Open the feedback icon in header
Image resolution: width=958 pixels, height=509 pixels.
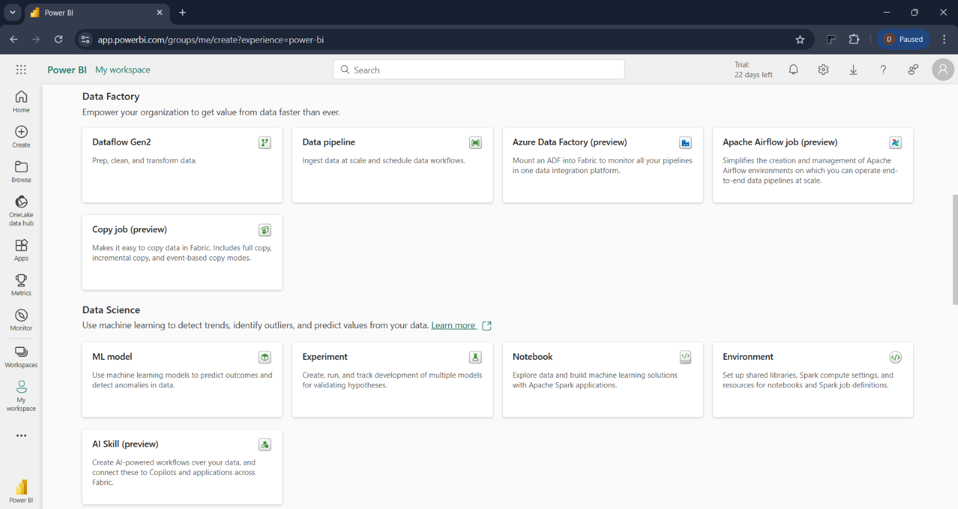[x=913, y=69]
